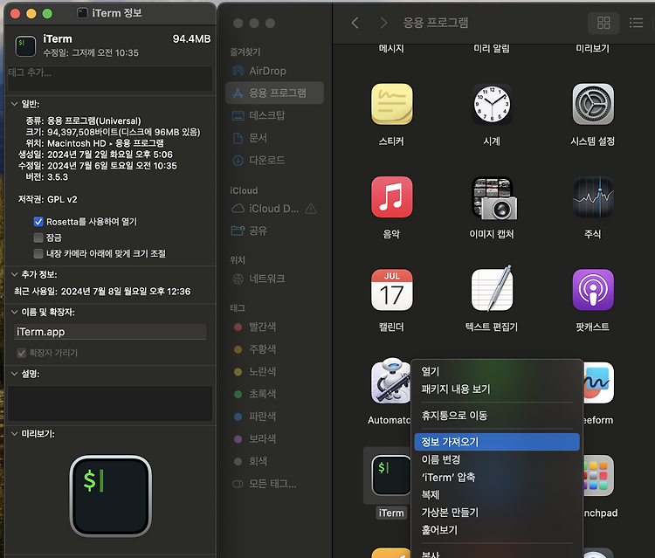The image size is (655, 558).
Task: Collapse the 일반 section
Action: click(14, 104)
